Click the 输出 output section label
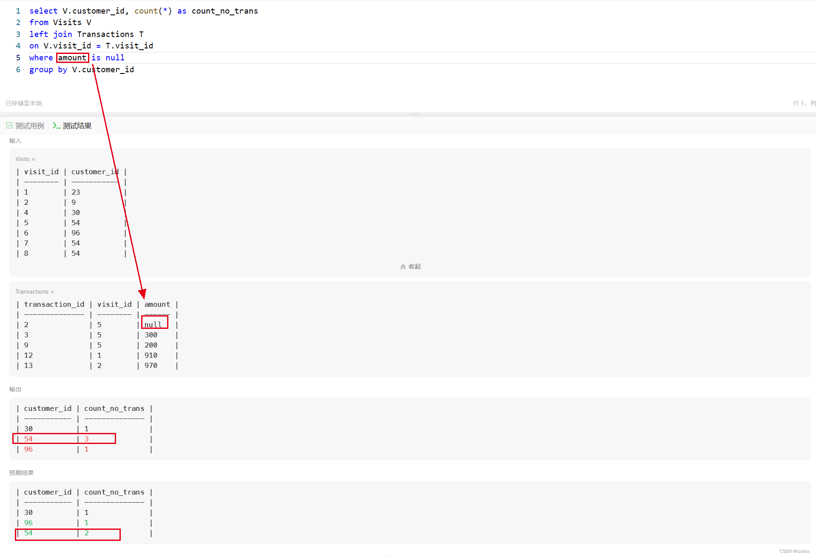This screenshot has height=557, width=816. coord(15,389)
